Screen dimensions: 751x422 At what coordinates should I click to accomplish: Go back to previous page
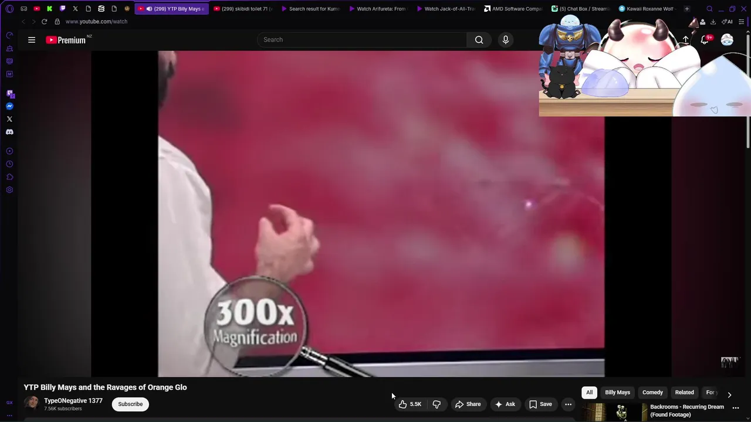23,22
